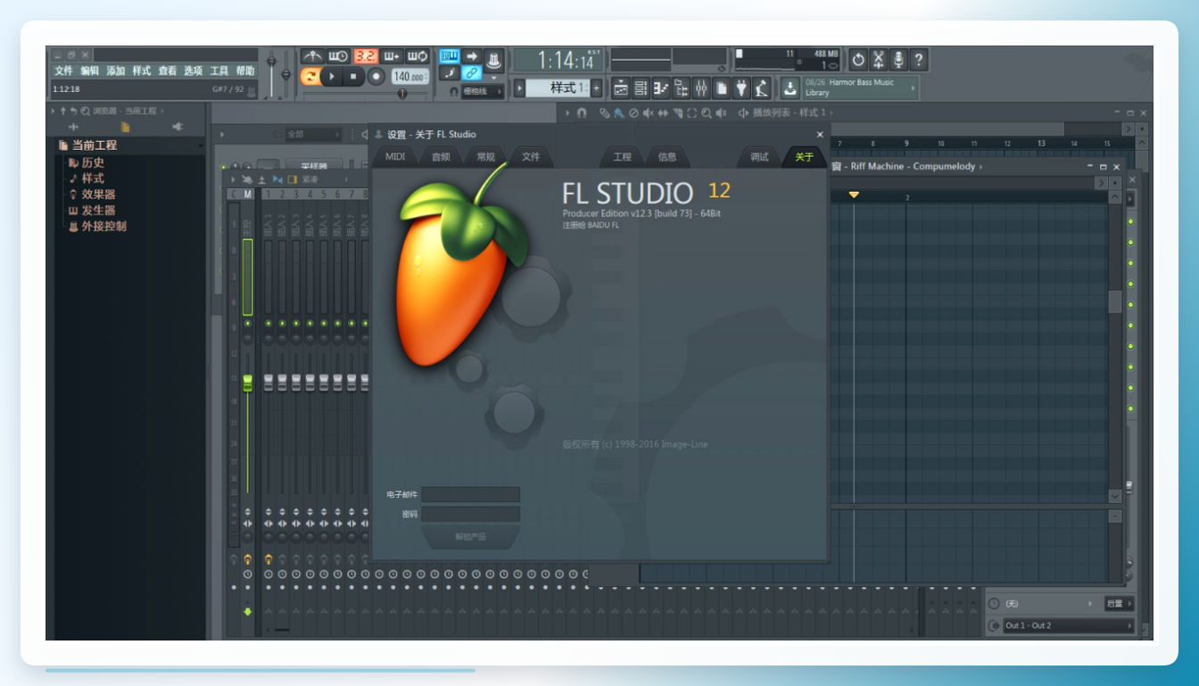
Task: Toggle the 3.2 countdown-before-recording button
Action: pos(365,56)
